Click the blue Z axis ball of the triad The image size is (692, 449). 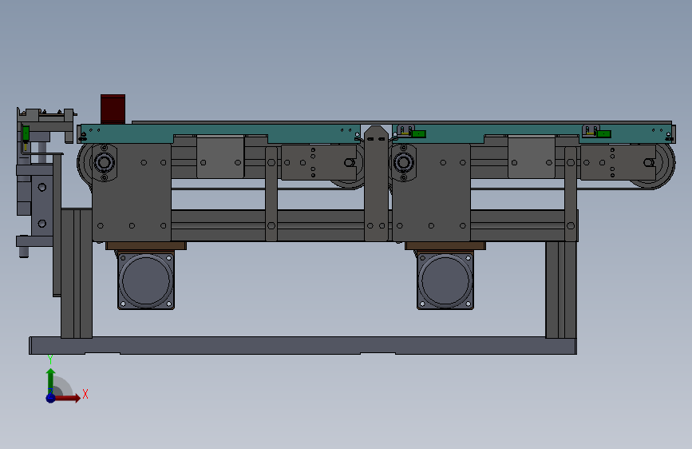[50, 398]
